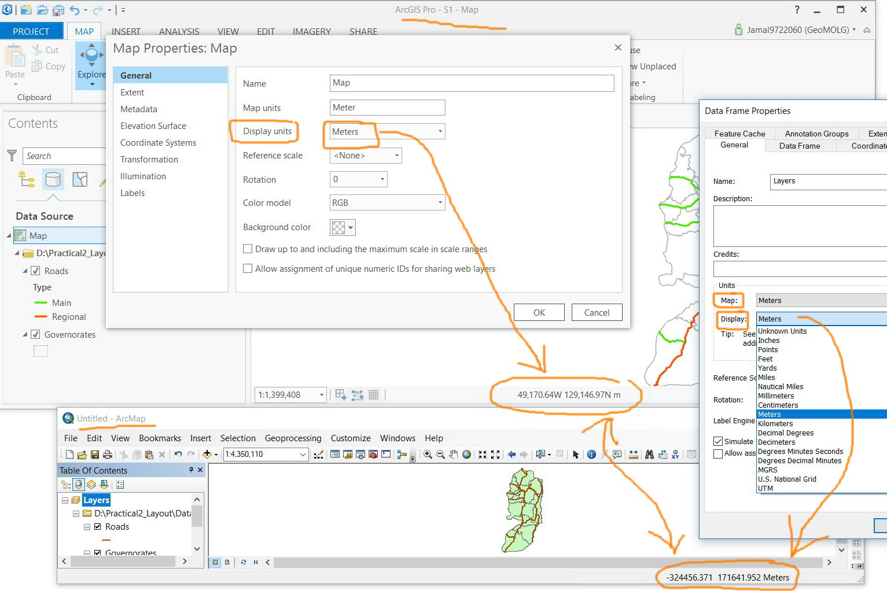Collapse Roads layer in ArcGIS Pro Contents
This screenshot has height=591, width=887.
25,271
